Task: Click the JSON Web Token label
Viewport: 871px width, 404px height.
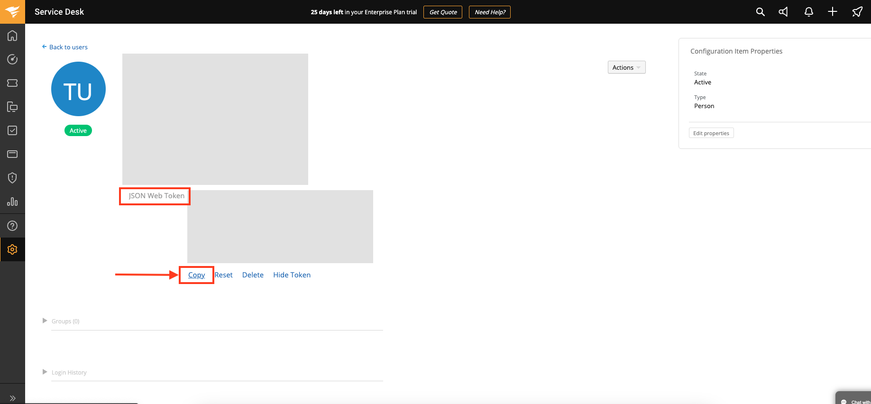Action: (x=156, y=196)
